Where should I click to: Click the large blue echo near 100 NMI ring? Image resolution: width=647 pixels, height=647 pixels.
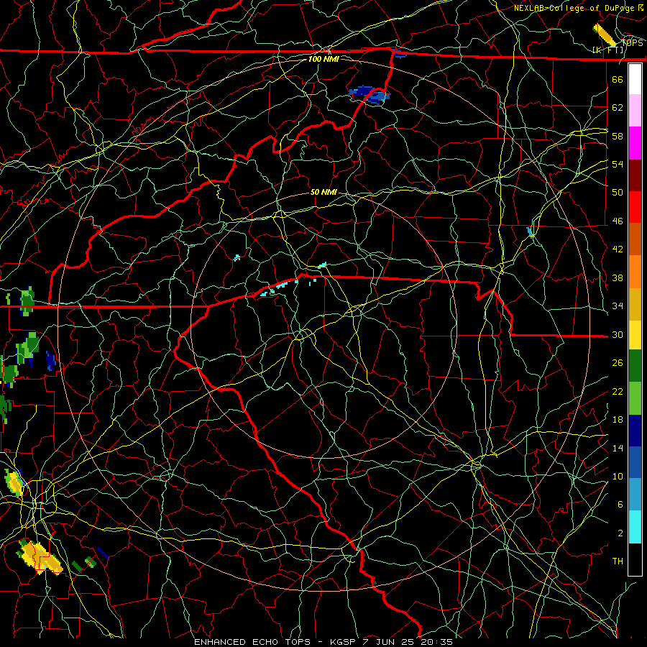[x=370, y=95]
